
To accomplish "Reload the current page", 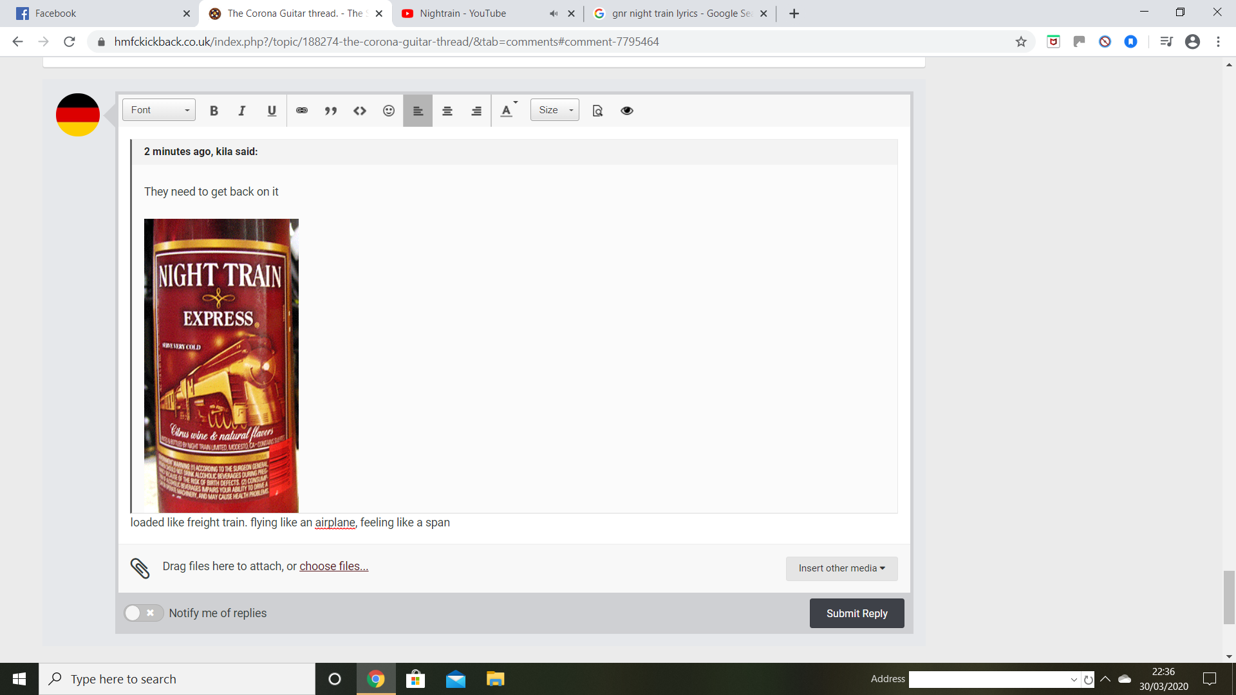I will pos(70,42).
